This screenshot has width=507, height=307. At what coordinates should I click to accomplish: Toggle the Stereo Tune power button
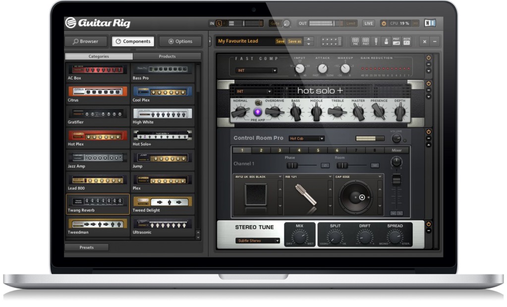(x=428, y=224)
